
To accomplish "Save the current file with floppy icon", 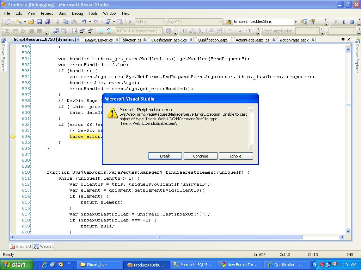I will (39, 22).
